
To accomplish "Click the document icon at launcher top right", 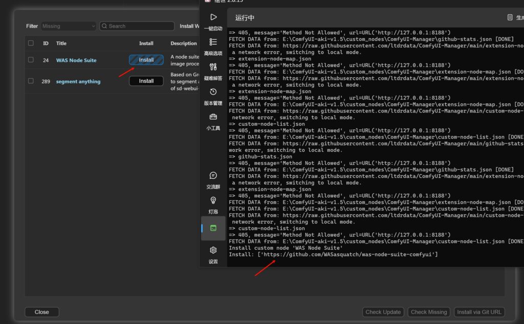I will tap(510, 17).
